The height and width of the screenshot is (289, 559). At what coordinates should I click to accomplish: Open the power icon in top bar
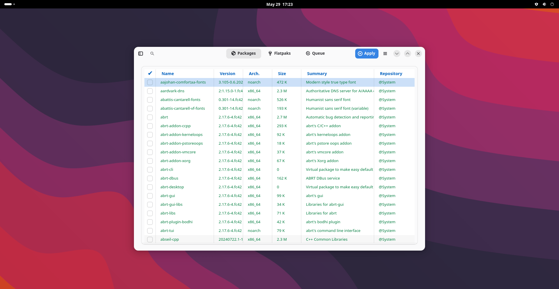coord(552,4)
